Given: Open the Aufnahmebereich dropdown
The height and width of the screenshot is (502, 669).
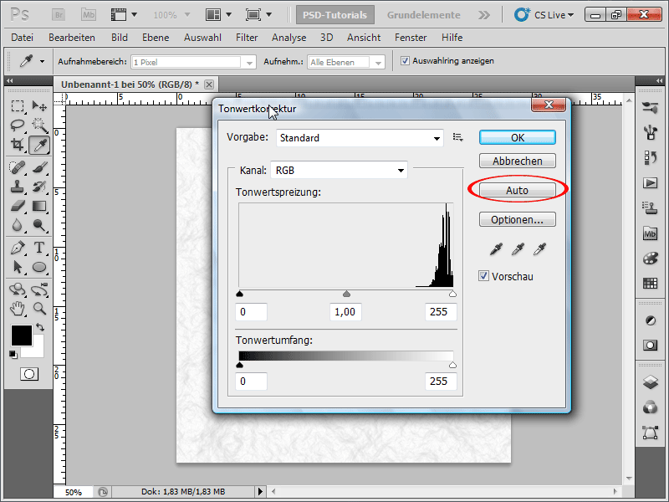Looking at the screenshot, I should [x=193, y=62].
